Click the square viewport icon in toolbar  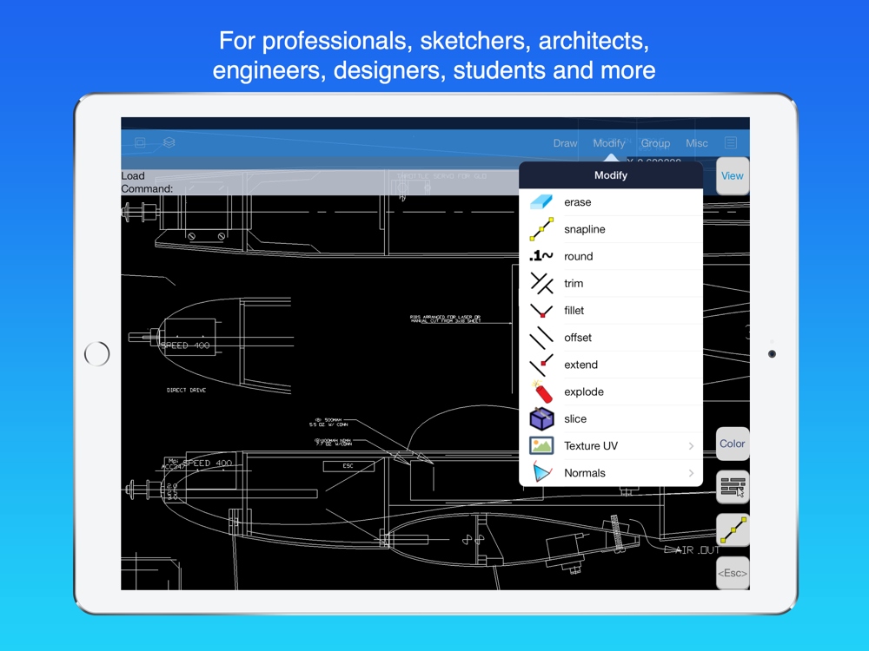(140, 143)
